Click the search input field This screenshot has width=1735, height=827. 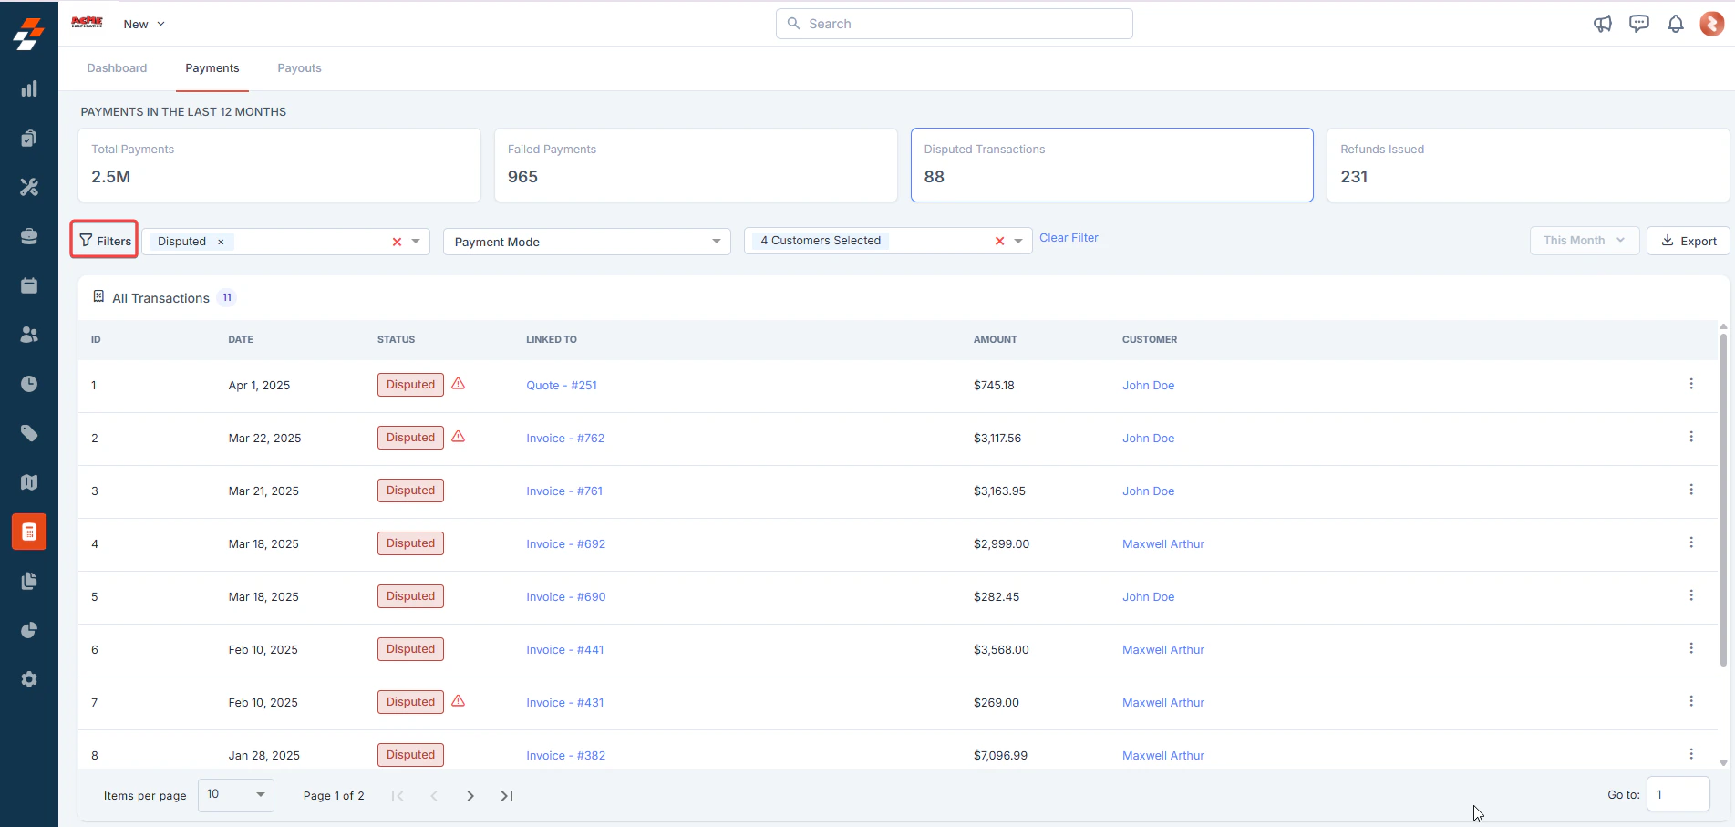(955, 24)
